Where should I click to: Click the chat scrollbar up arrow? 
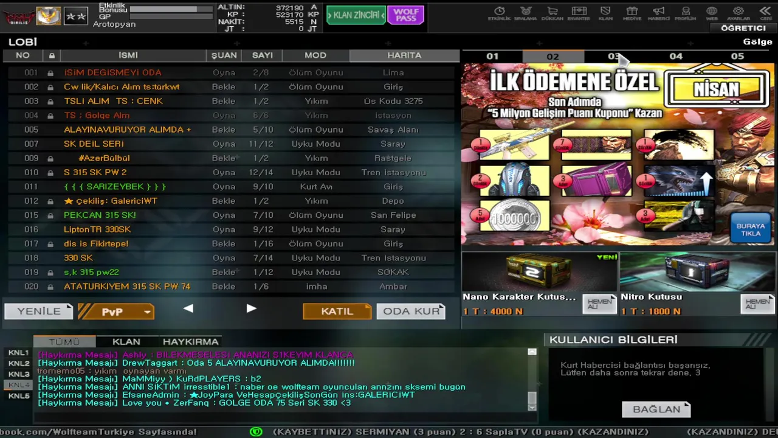coord(532,352)
